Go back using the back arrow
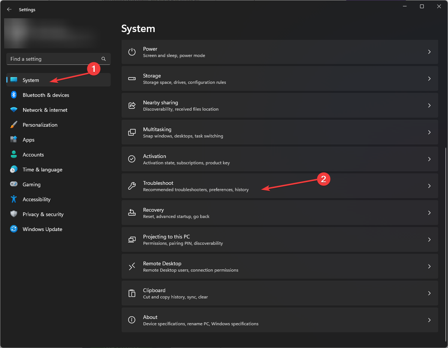 point(9,10)
